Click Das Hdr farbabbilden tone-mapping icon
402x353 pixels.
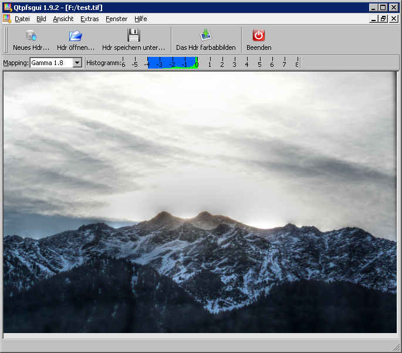click(x=205, y=36)
